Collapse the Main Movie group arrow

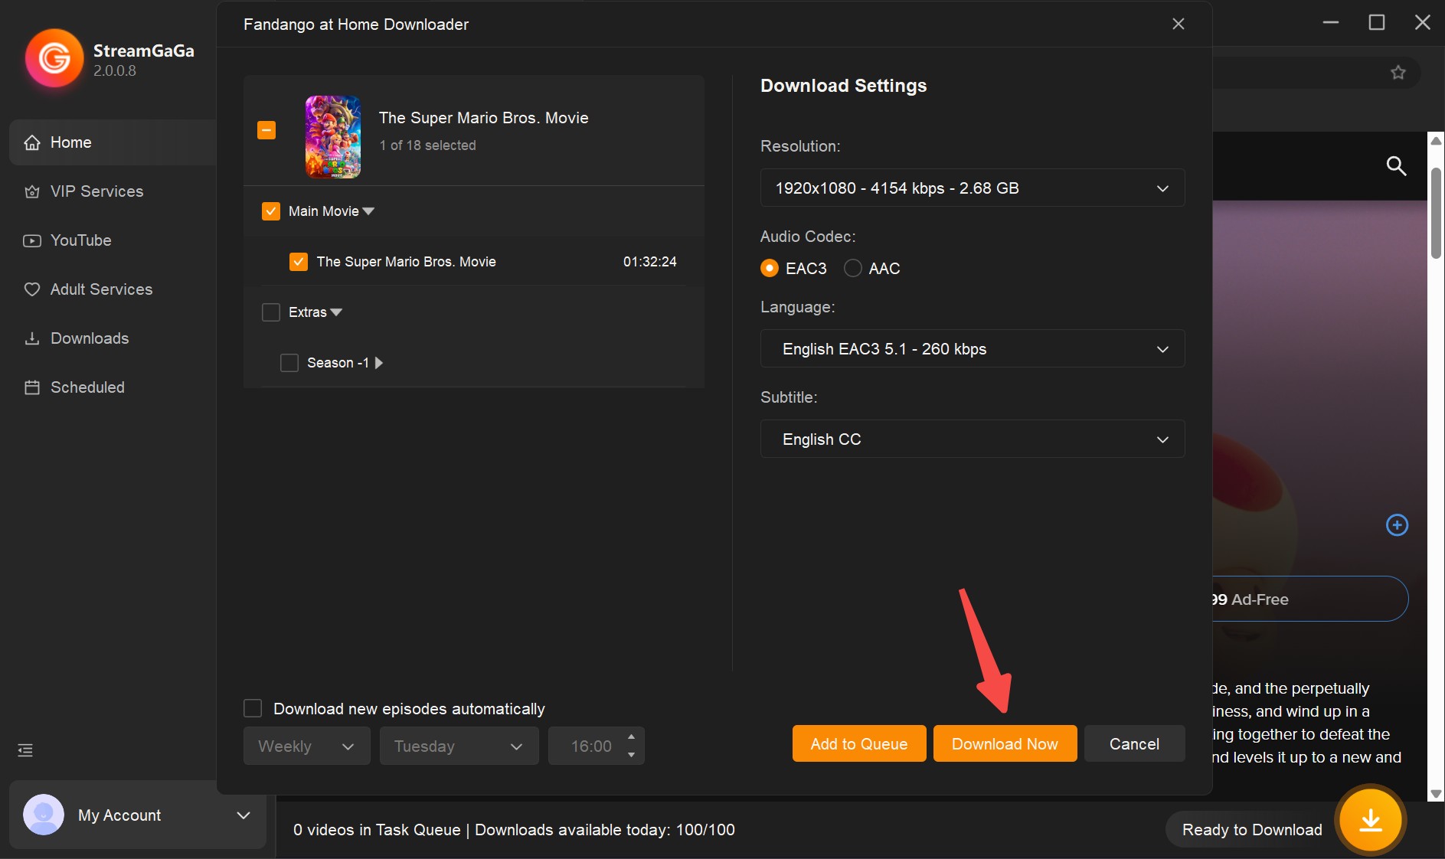pos(368,211)
